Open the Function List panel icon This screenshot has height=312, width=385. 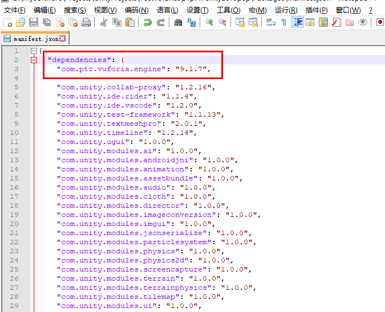(x=337, y=23)
